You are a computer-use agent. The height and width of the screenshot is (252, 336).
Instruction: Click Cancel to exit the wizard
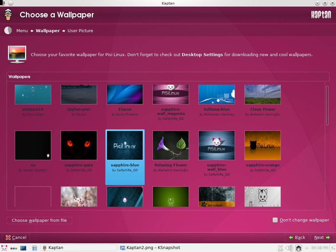(16, 237)
